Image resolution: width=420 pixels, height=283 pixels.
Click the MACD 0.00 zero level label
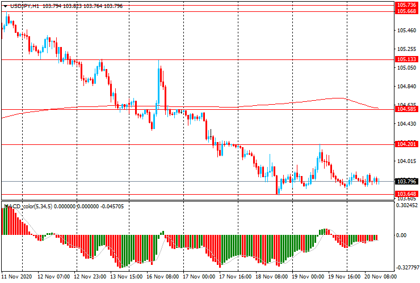(401, 235)
